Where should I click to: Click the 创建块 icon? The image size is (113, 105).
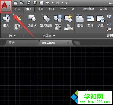[x=32, y=18]
